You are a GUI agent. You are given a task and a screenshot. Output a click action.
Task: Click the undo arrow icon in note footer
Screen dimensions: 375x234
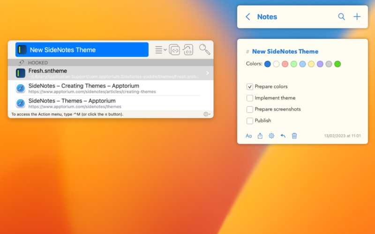tap(283, 136)
